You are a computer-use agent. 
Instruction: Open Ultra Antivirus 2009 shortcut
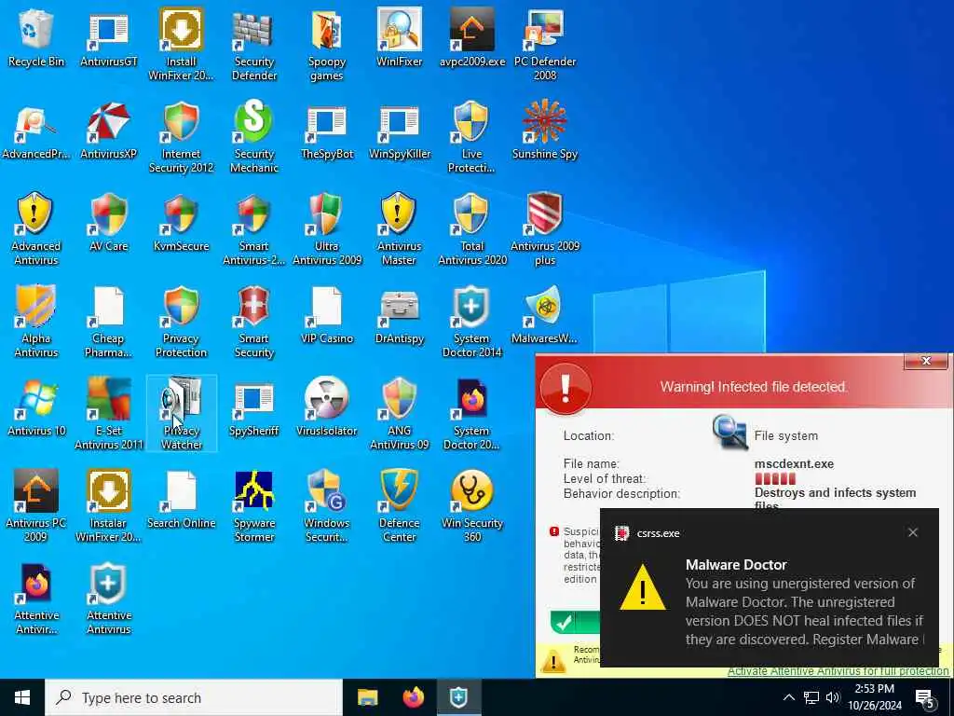pyautogui.click(x=327, y=229)
